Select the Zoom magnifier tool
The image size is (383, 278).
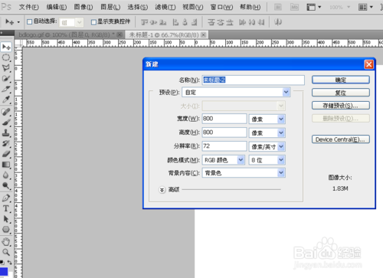(6, 252)
